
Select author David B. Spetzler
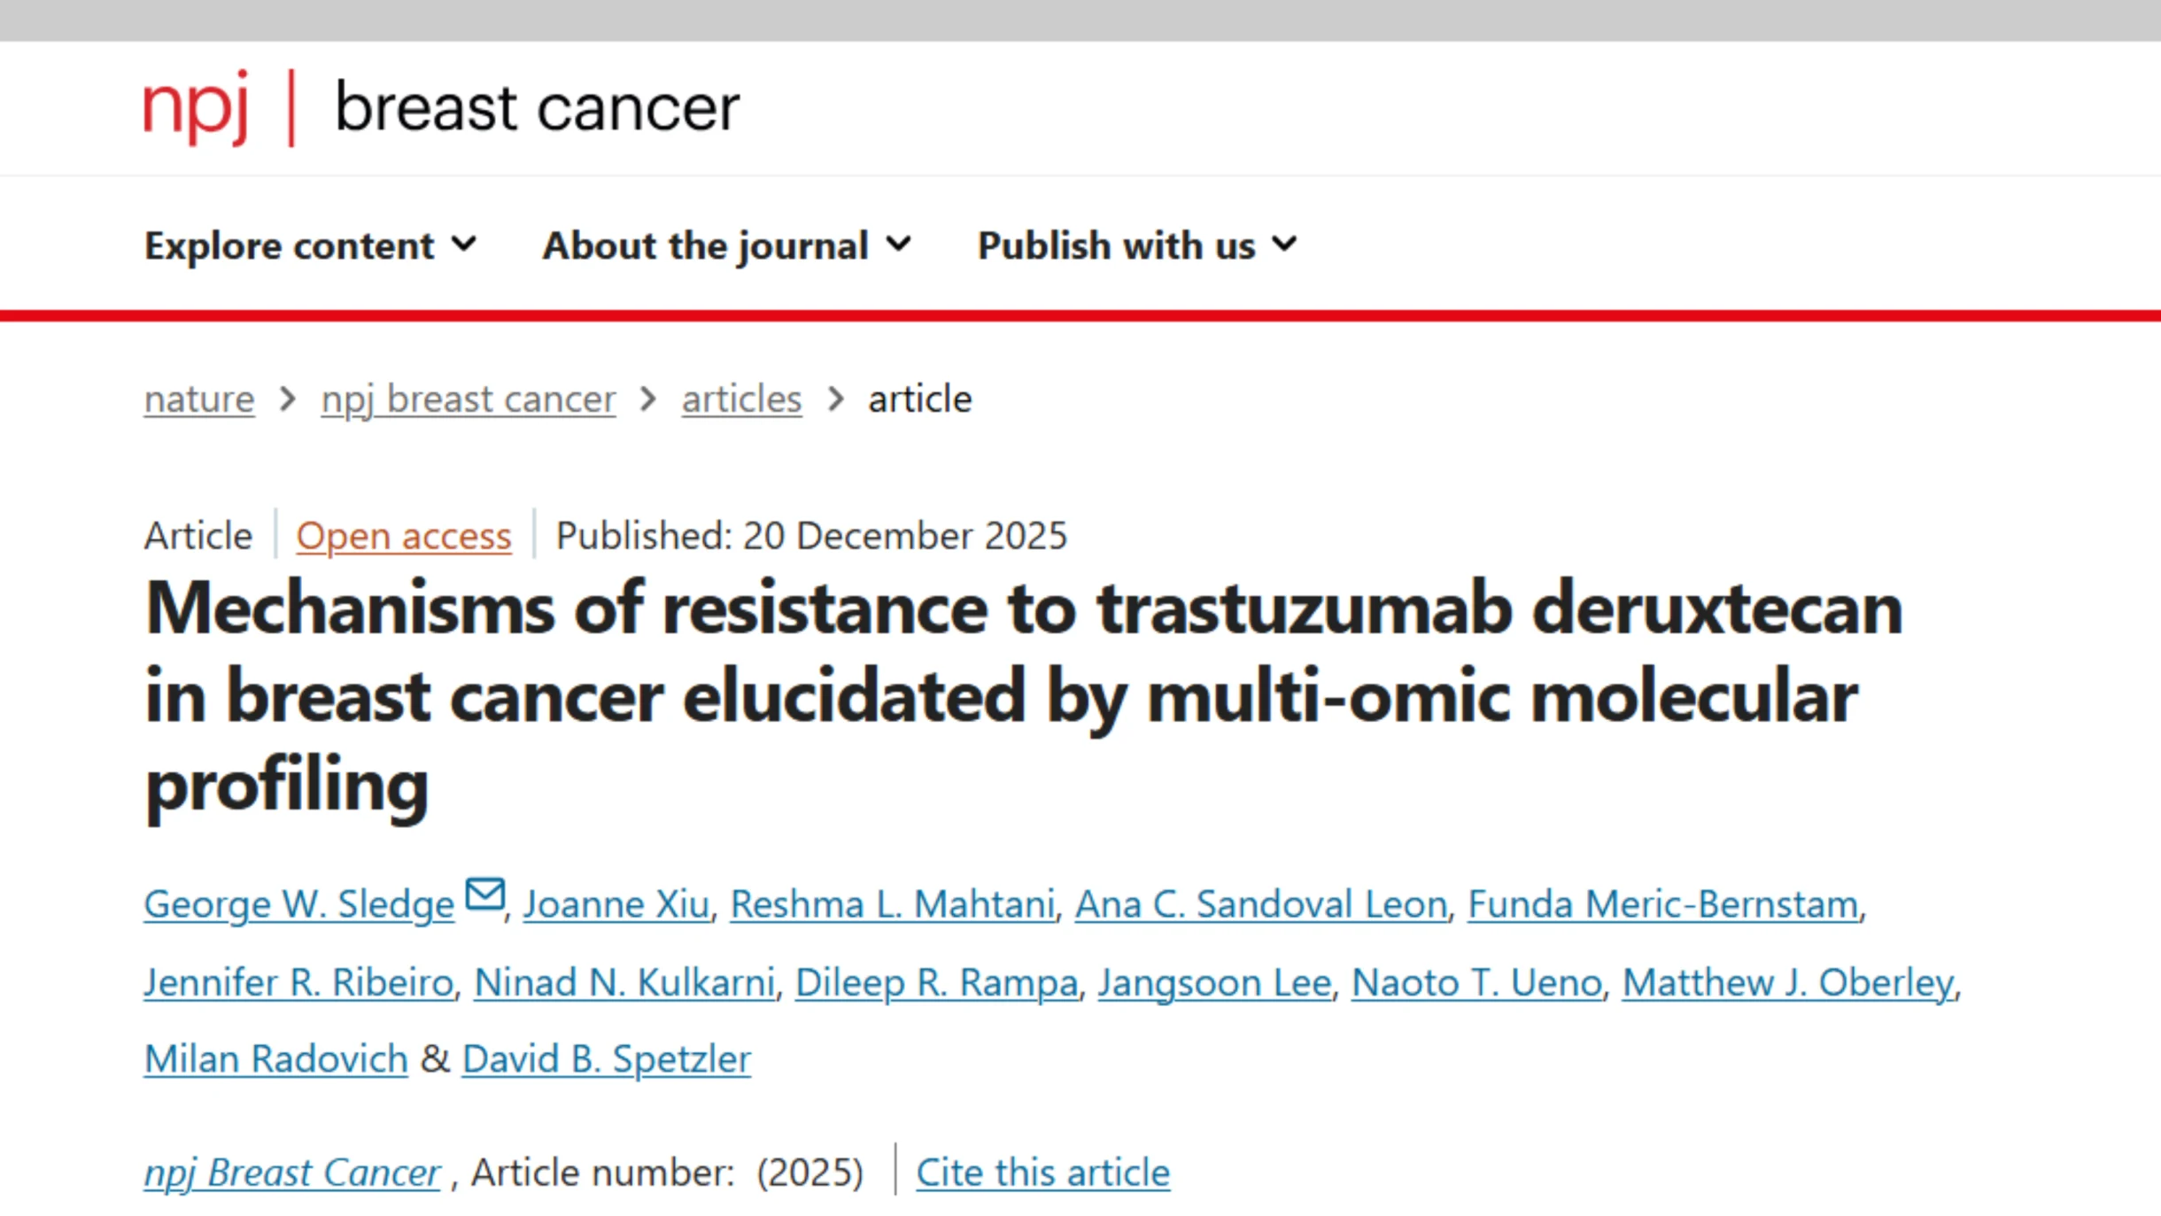point(605,1057)
